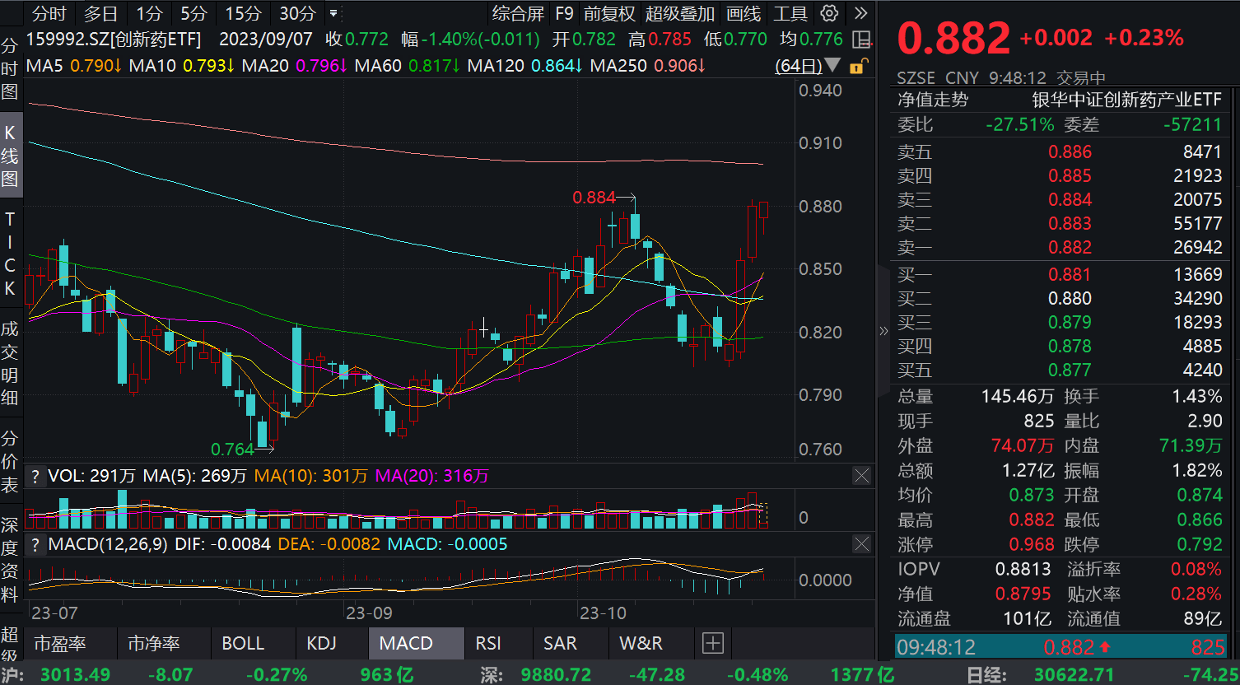Switch indicator to W&R

(641, 644)
